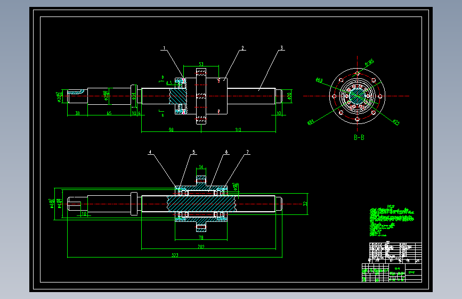
Task: Click part callout number 6
Action: point(226,152)
